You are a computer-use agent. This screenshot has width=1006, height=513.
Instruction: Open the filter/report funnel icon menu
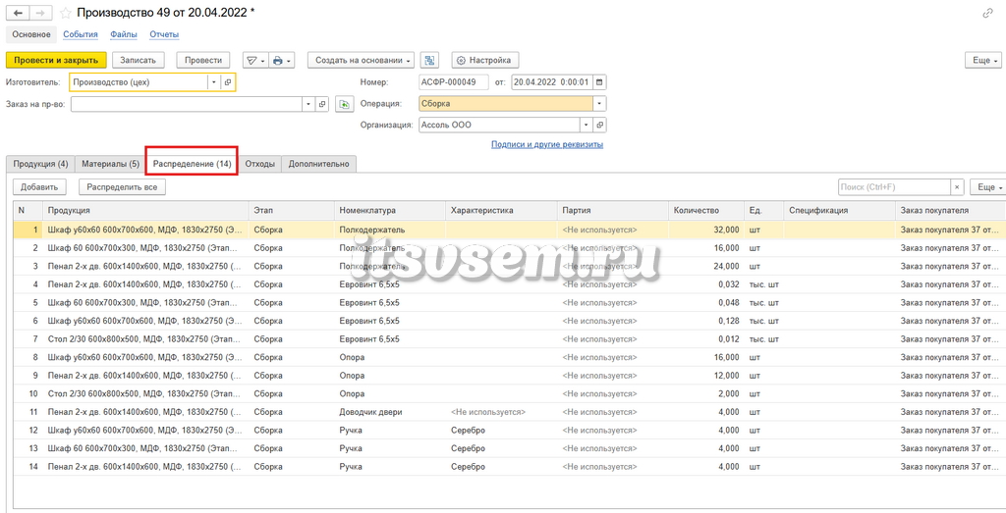254,60
